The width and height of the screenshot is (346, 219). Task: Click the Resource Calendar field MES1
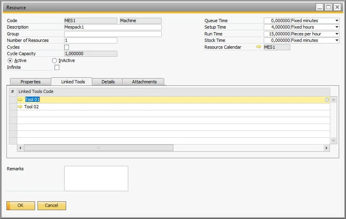pos(277,47)
